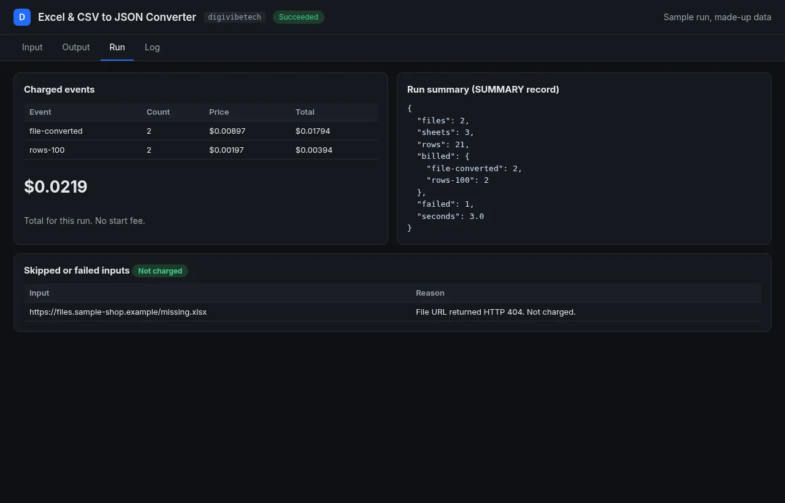Click the "seconds": 3.0 JSON line

click(x=450, y=217)
